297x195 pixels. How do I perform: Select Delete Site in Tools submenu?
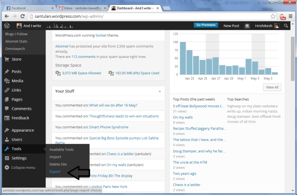click(x=58, y=164)
